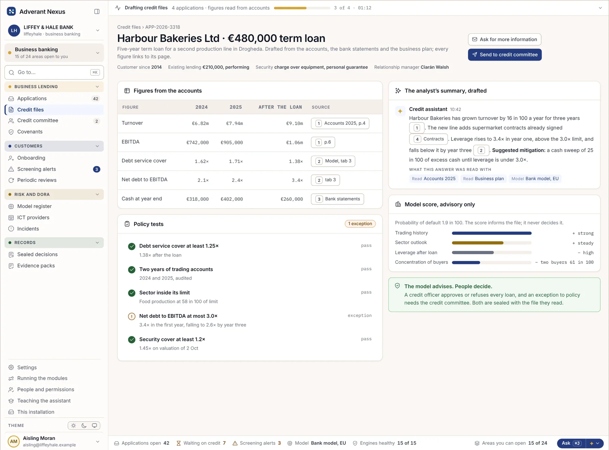This screenshot has height=450, width=609.
Task: Focus the Go to search field
Action: (x=54, y=72)
